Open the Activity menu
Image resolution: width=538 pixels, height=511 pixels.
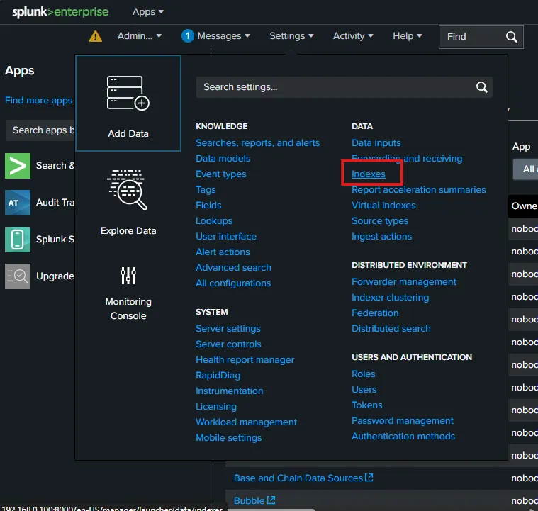pos(353,36)
